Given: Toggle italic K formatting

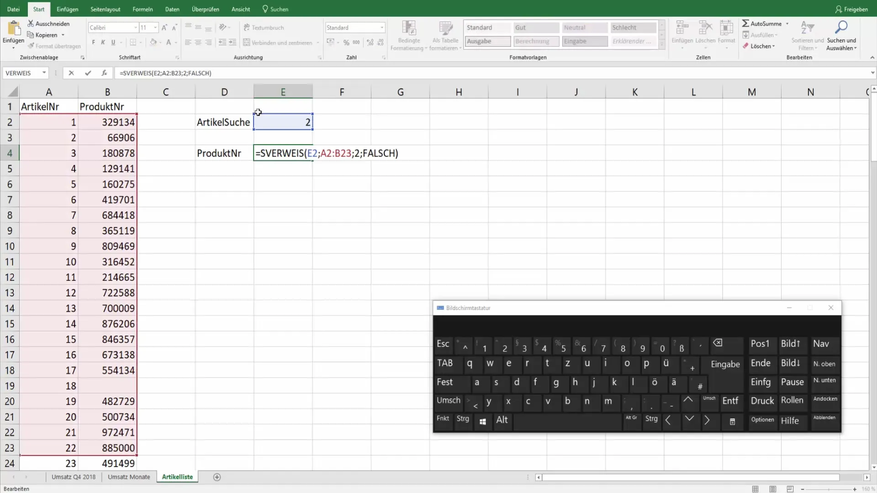Looking at the screenshot, I should tap(103, 42).
